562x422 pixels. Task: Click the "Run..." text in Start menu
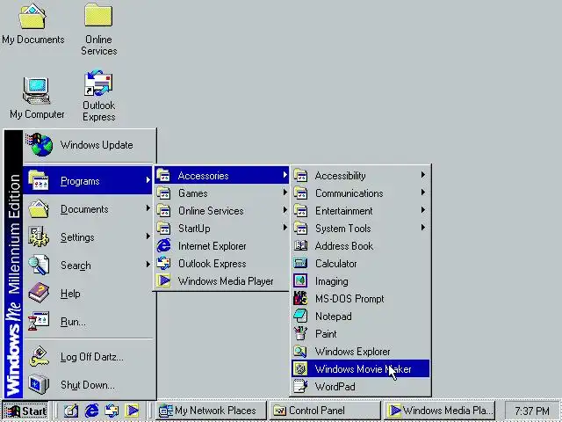tap(73, 322)
